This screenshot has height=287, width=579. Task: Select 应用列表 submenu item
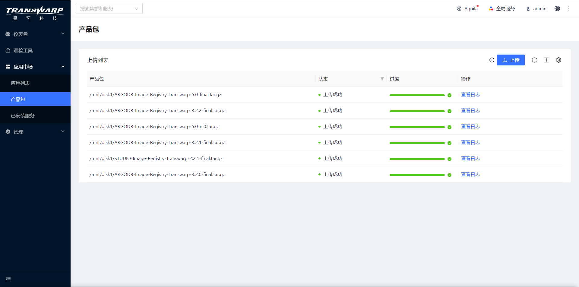point(35,83)
